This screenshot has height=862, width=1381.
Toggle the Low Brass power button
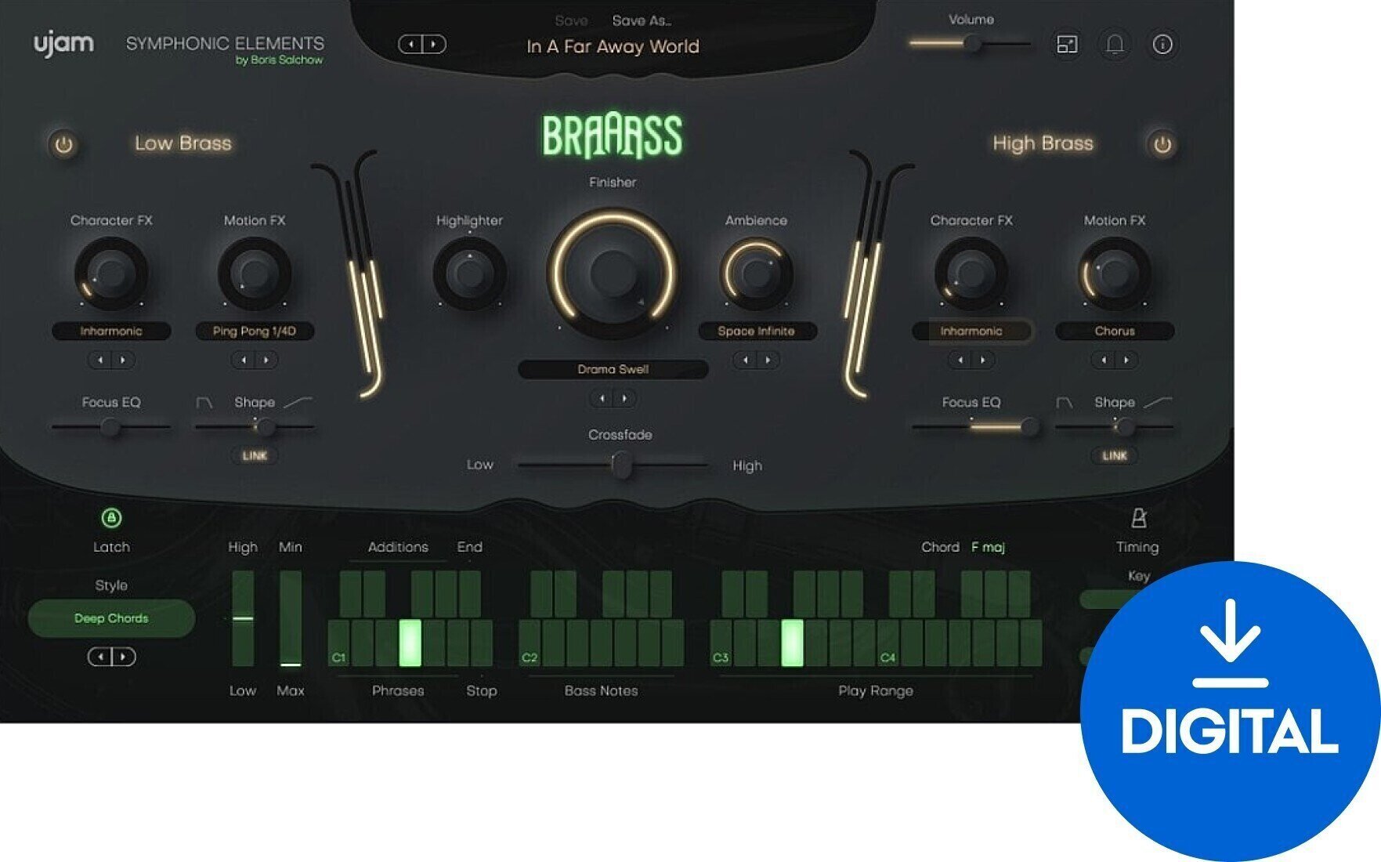click(x=64, y=145)
